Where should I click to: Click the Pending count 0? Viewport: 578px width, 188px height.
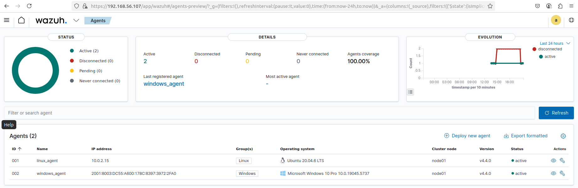(247, 61)
